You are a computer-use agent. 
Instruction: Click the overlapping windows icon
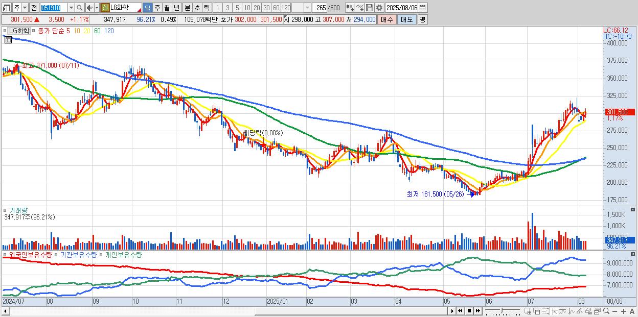[537, 311]
